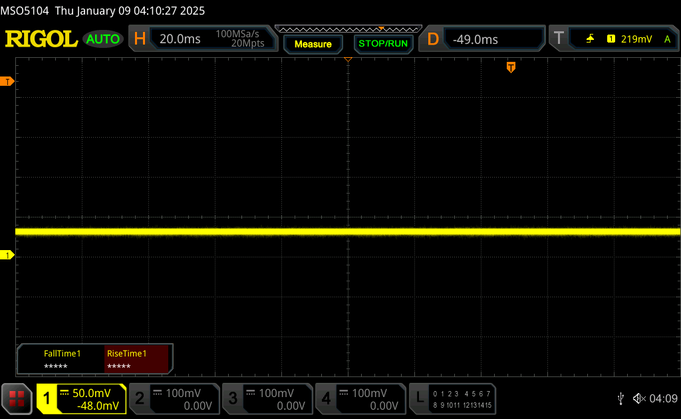The height and width of the screenshot is (419, 681).
Task: Click the orange horizontal trigger position marker
Action: coord(511,67)
